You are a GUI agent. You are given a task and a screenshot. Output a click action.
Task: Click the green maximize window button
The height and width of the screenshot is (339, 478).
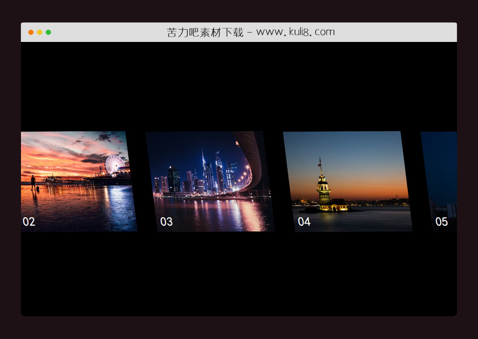coord(48,32)
